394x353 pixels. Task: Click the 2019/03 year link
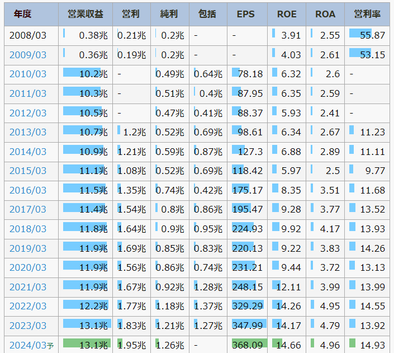[28, 248]
